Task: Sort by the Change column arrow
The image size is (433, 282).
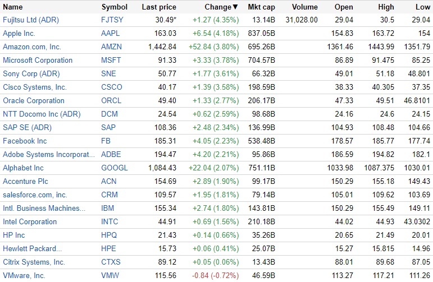Action: coord(235,7)
